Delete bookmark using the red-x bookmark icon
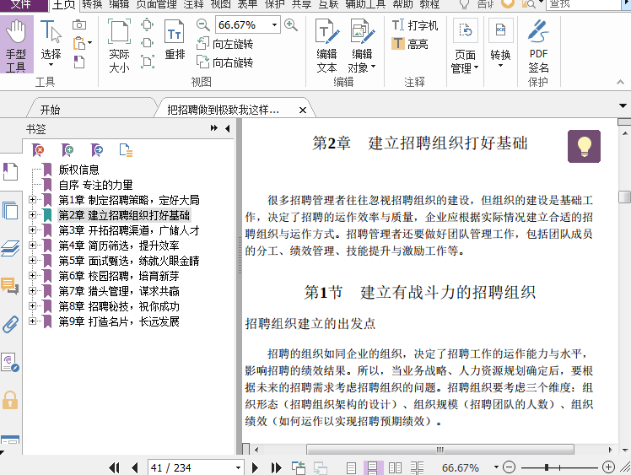 coord(38,150)
